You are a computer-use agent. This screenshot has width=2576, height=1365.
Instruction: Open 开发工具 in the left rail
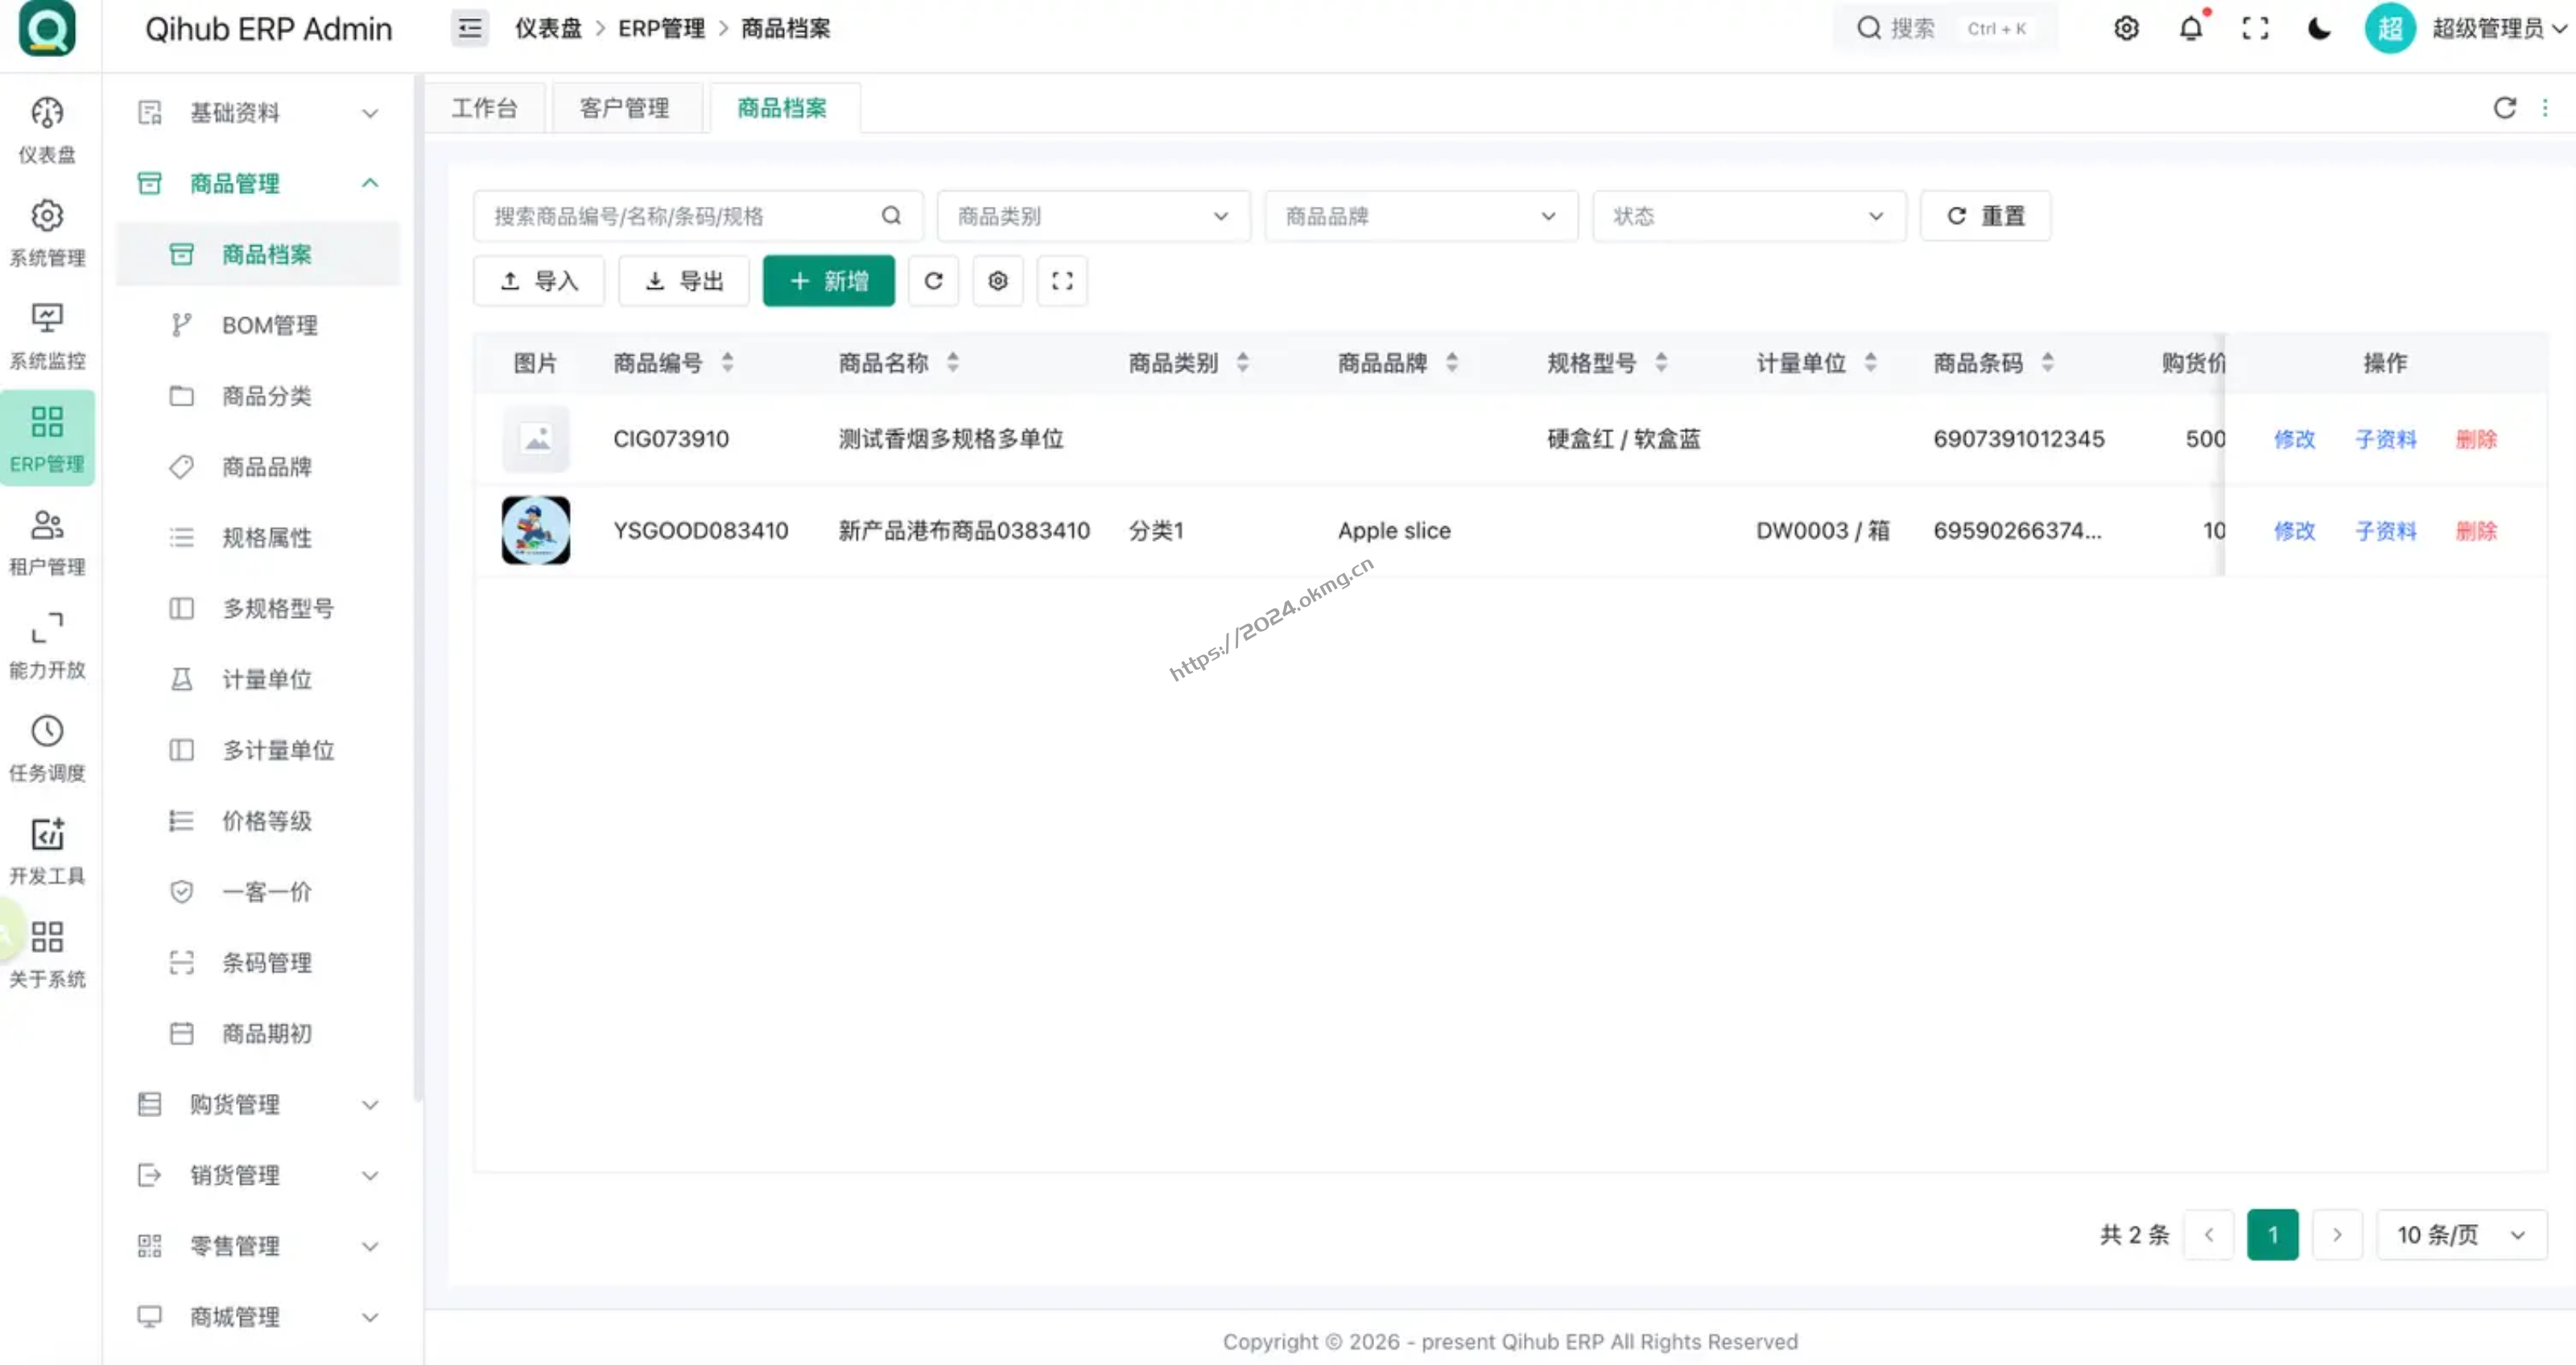(47, 851)
